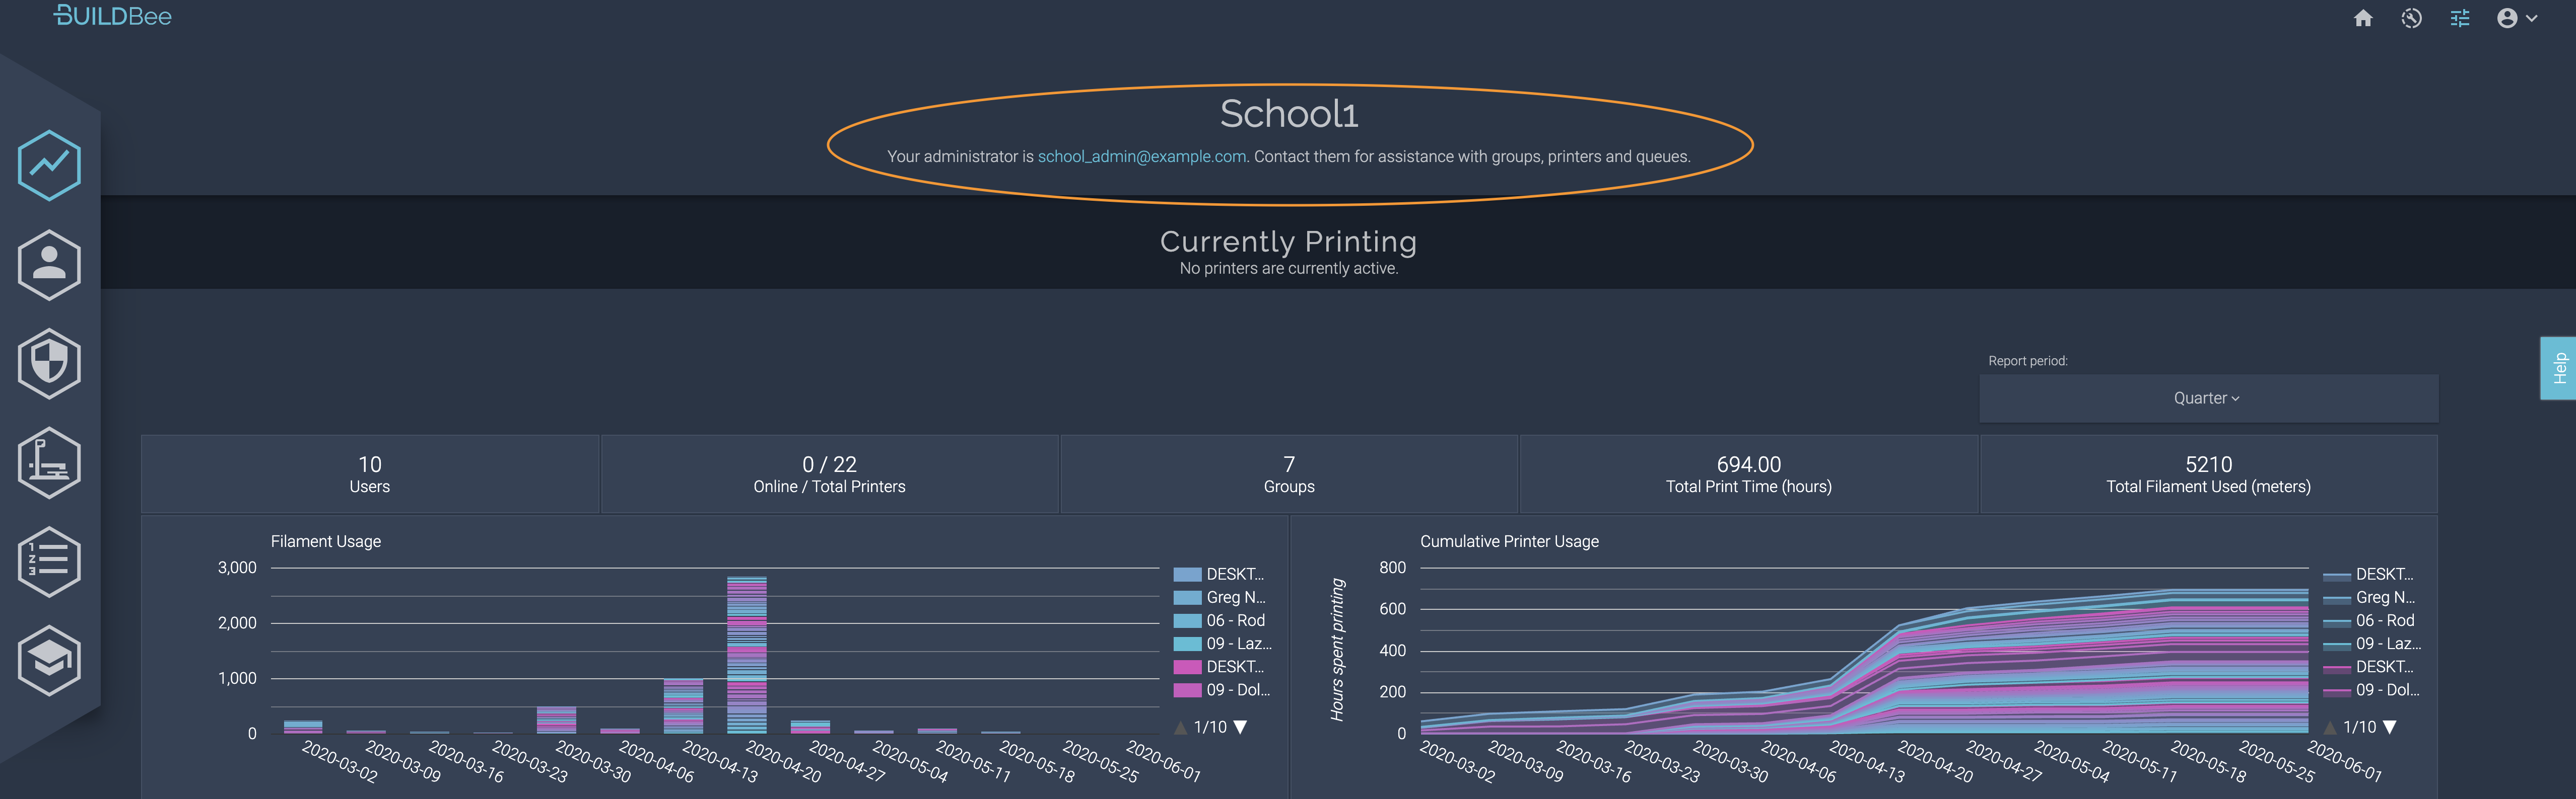Click the 1/10 page indicator in Cumulative Printer Usage

click(2359, 727)
